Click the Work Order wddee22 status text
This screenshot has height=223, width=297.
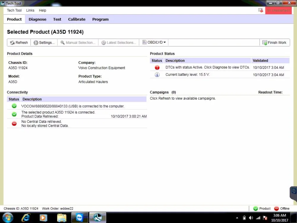click(58, 209)
